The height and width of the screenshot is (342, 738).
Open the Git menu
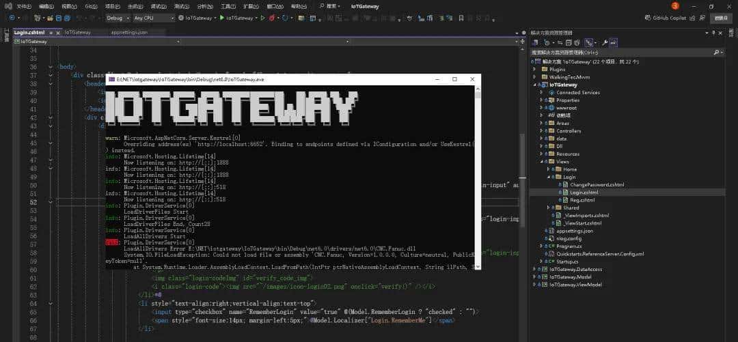point(91,7)
